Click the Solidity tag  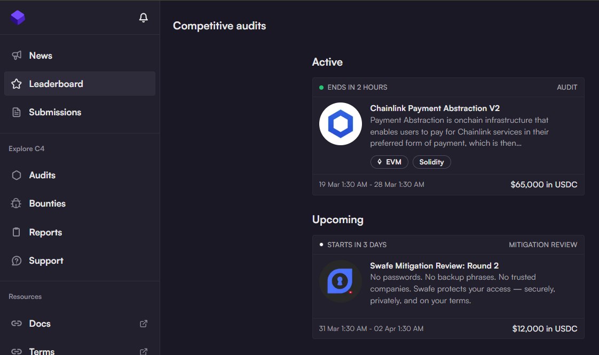coord(432,162)
